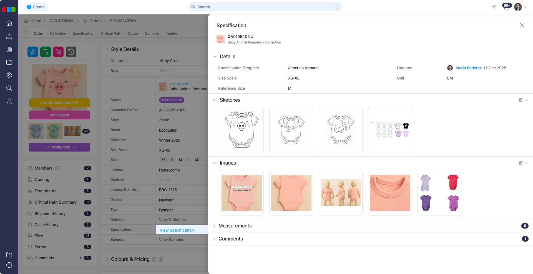Click the pink remove-from-cart icon

[58, 52]
